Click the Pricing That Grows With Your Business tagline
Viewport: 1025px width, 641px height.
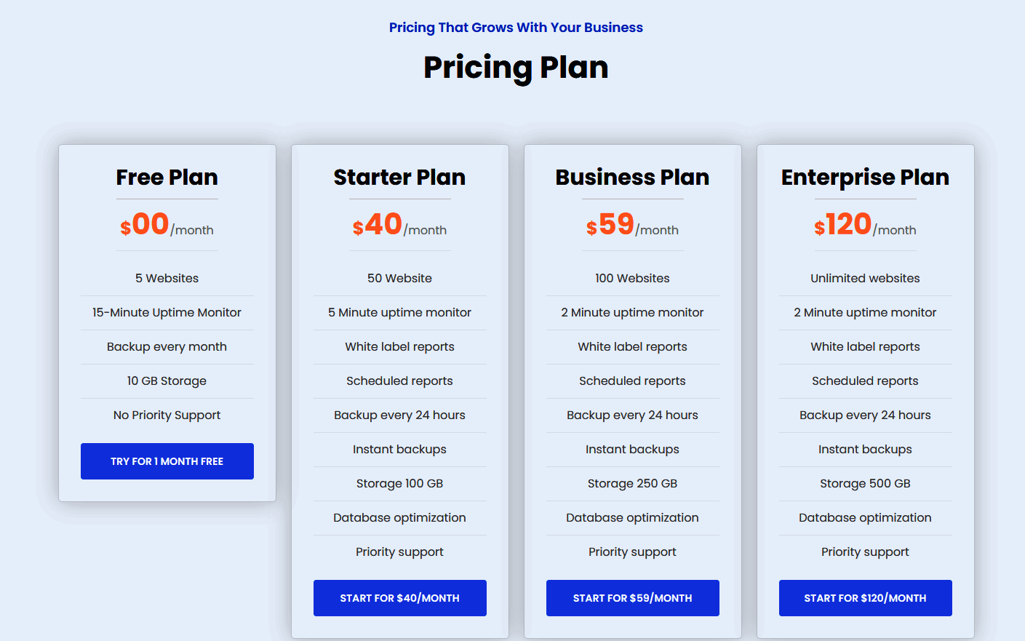(x=516, y=27)
